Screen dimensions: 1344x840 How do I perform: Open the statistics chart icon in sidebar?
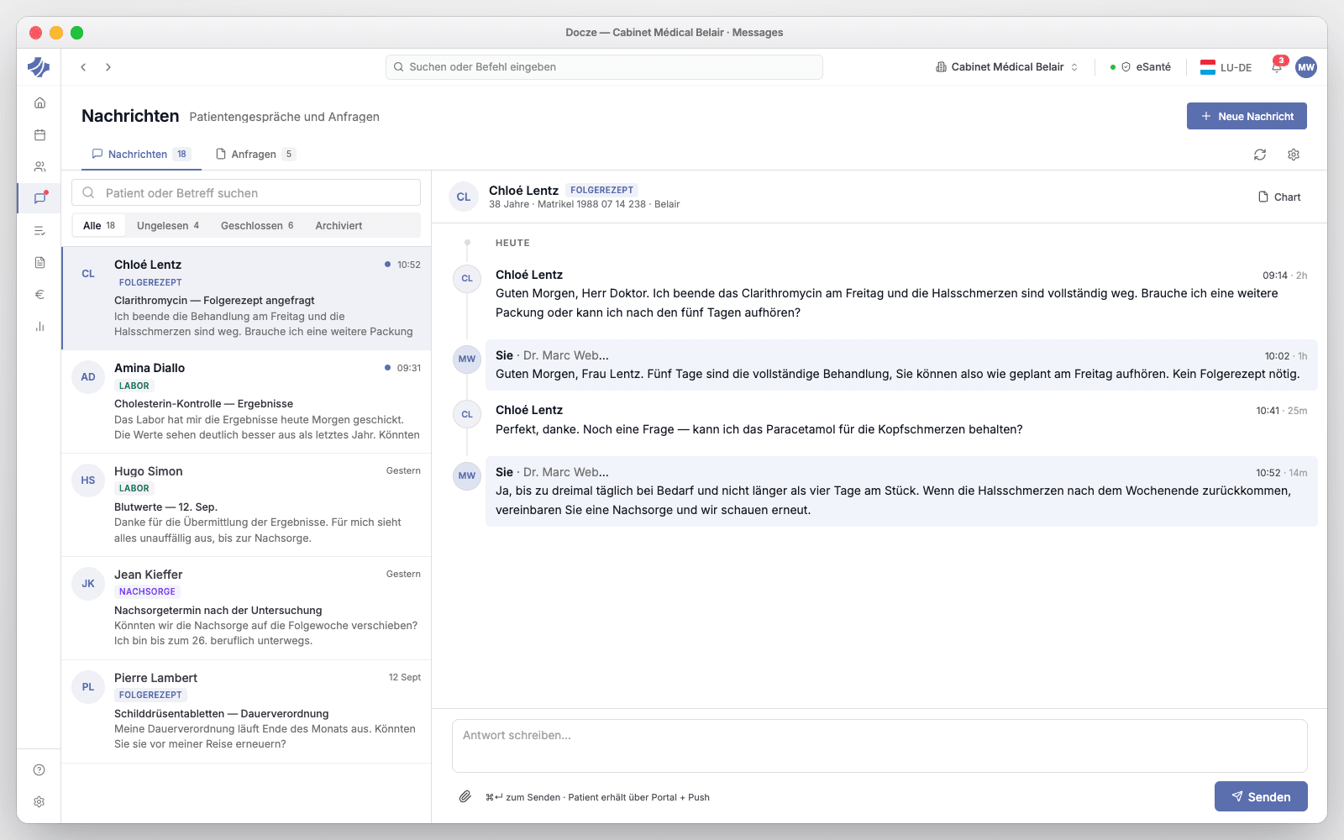(39, 327)
